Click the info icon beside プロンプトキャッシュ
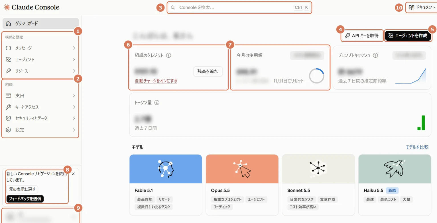437x223 pixels. [x=375, y=55]
